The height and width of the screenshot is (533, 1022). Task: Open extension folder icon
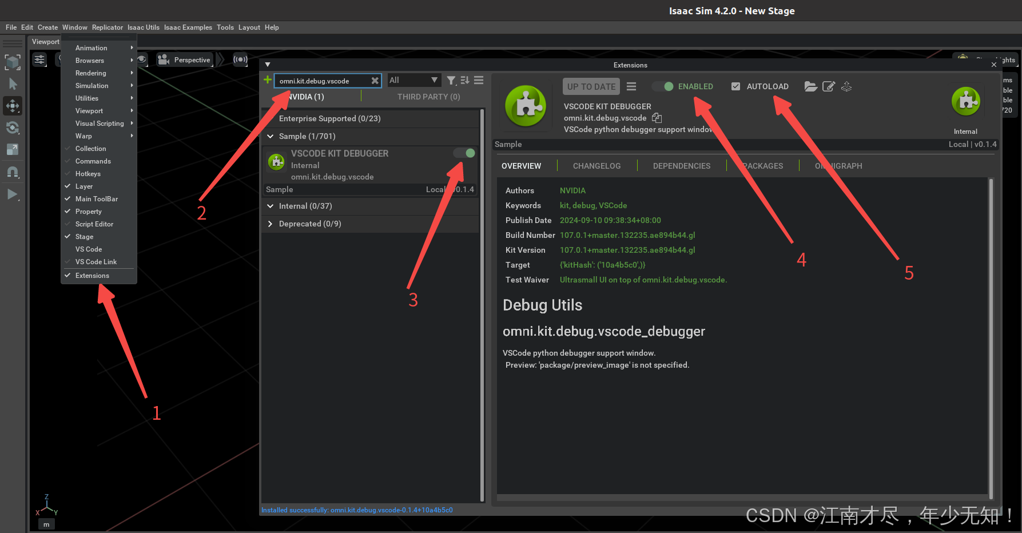(x=810, y=86)
